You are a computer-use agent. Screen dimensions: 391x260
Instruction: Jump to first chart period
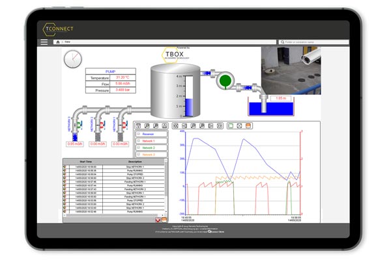point(175,126)
